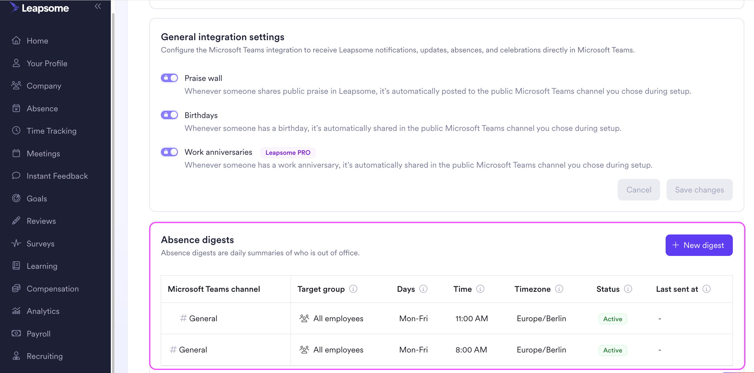This screenshot has height=373, width=754.
Task: Toggle the Work anniversaries switch
Action: click(x=169, y=152)
